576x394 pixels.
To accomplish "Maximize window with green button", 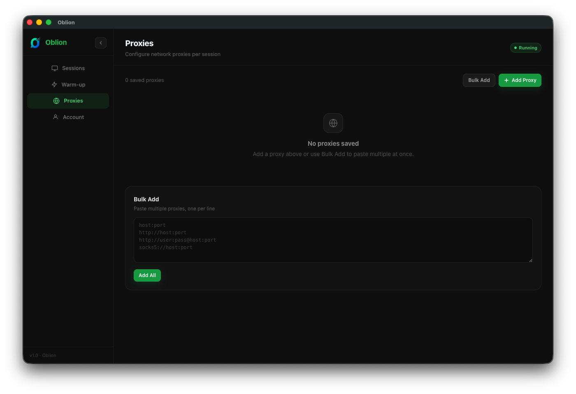I will click(49, 22).
